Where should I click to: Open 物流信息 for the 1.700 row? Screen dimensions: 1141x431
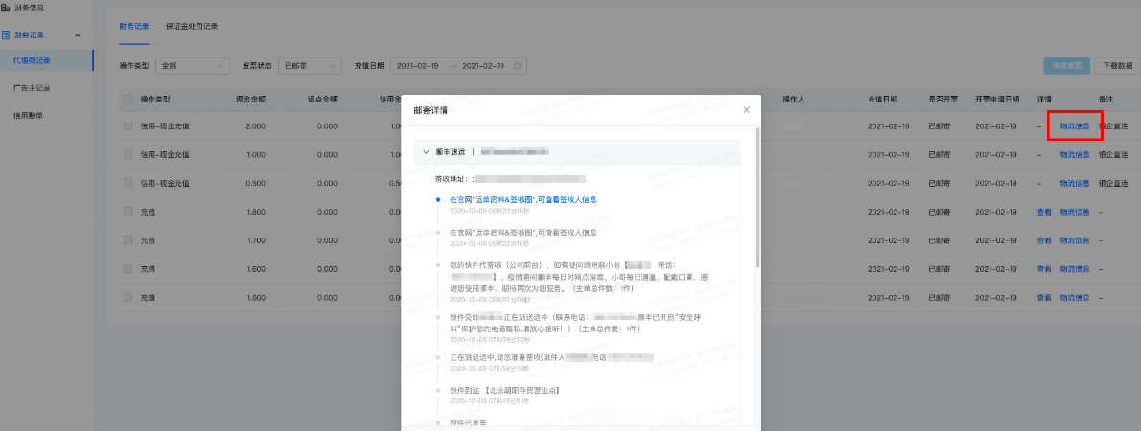(x=1075, y=239)
